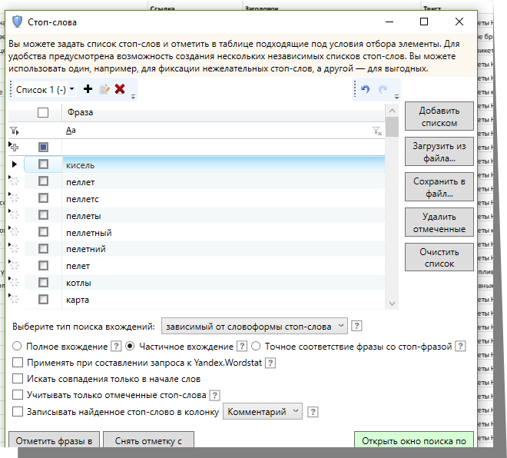Click Сохранить в файл button
Image resolution: width=507 pixels, height=458 pixels.
[439, 187]
